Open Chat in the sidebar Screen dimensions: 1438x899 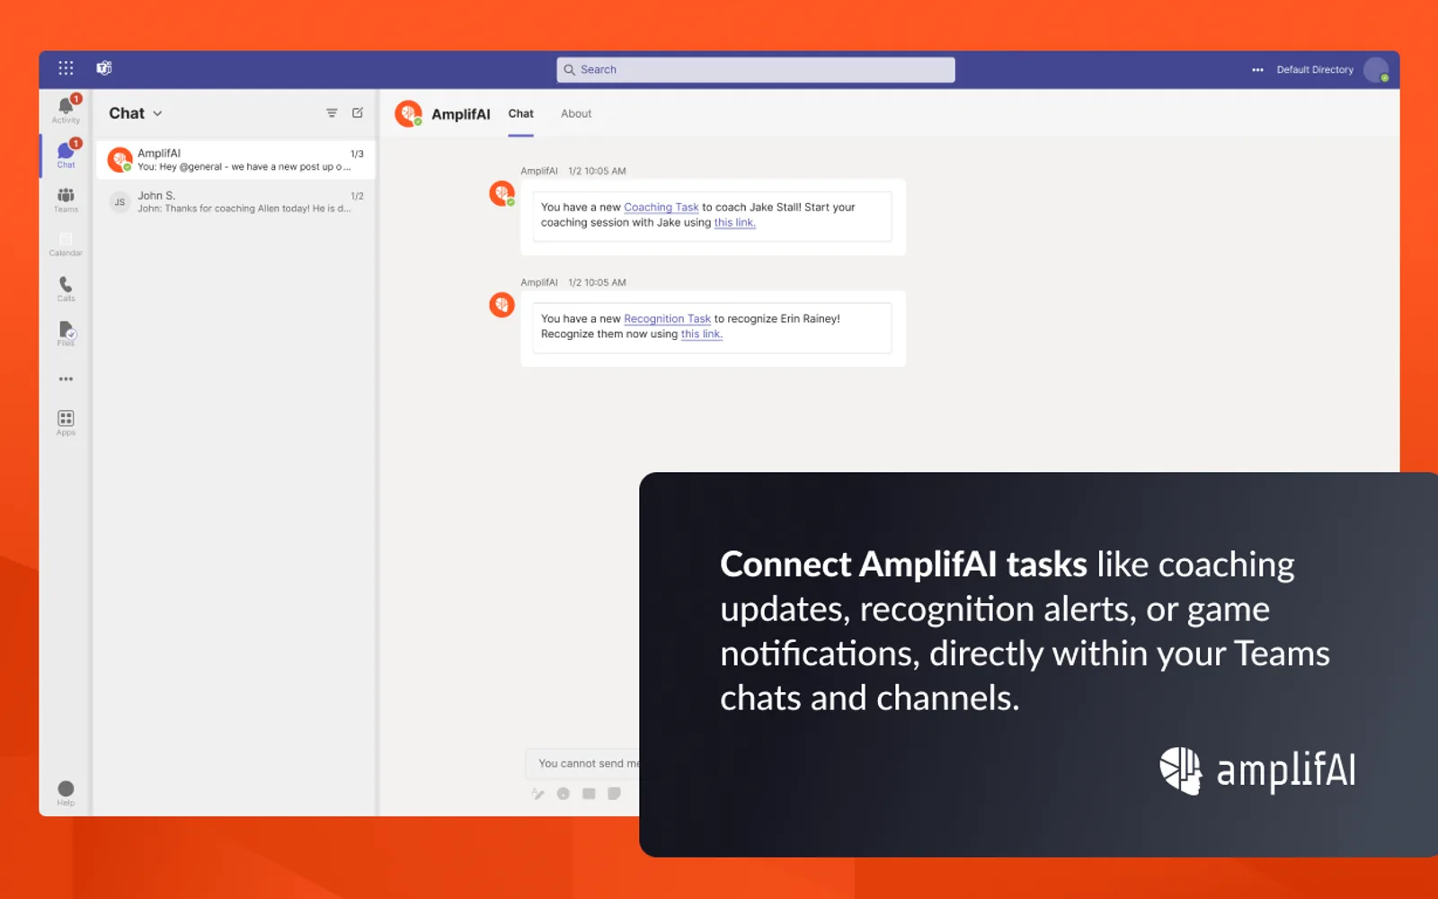66,155
